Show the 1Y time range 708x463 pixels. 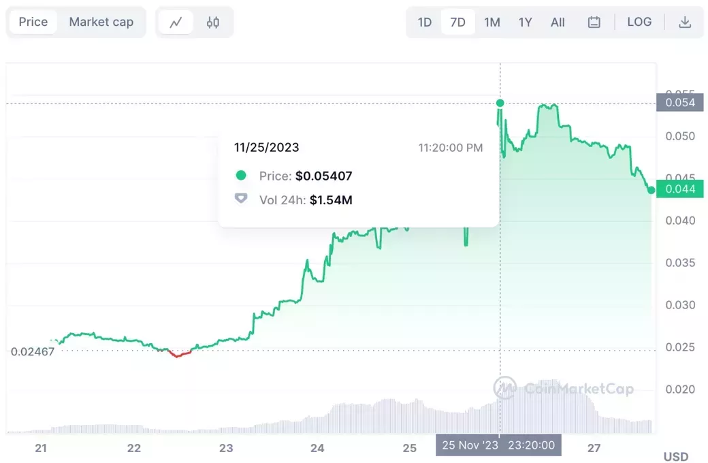coord(525,22)
